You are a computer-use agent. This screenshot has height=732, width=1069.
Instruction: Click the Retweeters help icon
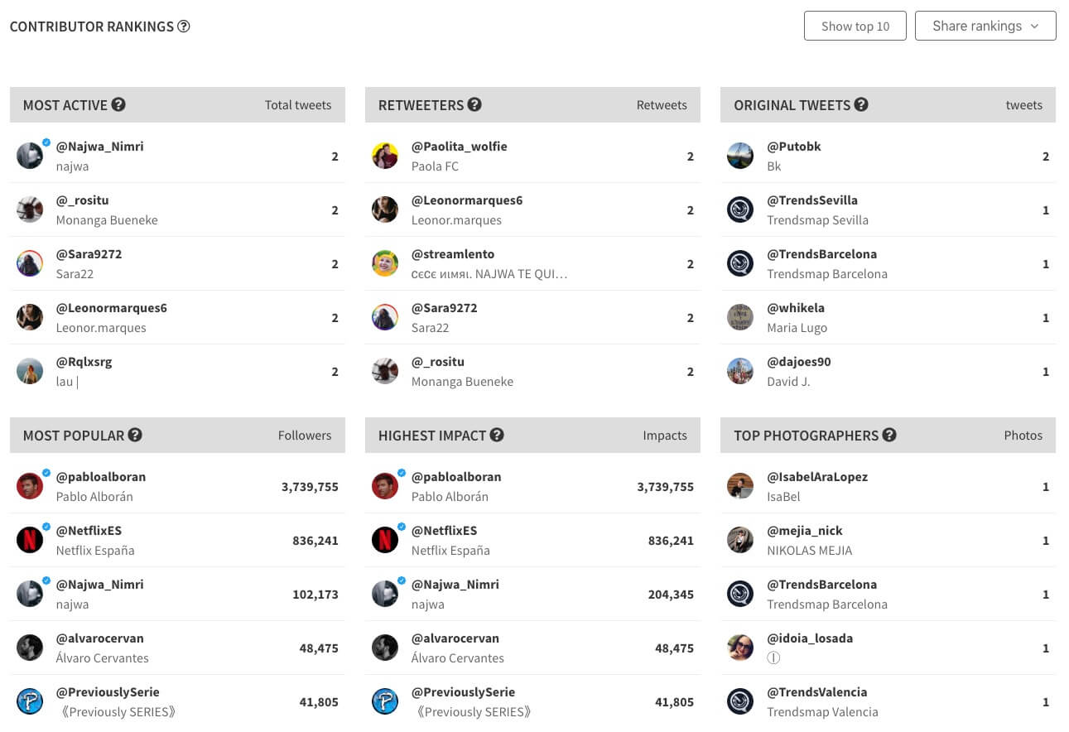click(x=474, y=104)
